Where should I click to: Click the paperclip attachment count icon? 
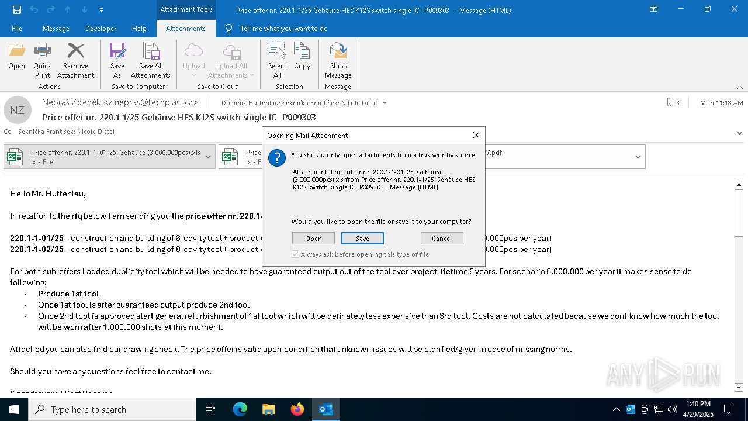(669, 102)
